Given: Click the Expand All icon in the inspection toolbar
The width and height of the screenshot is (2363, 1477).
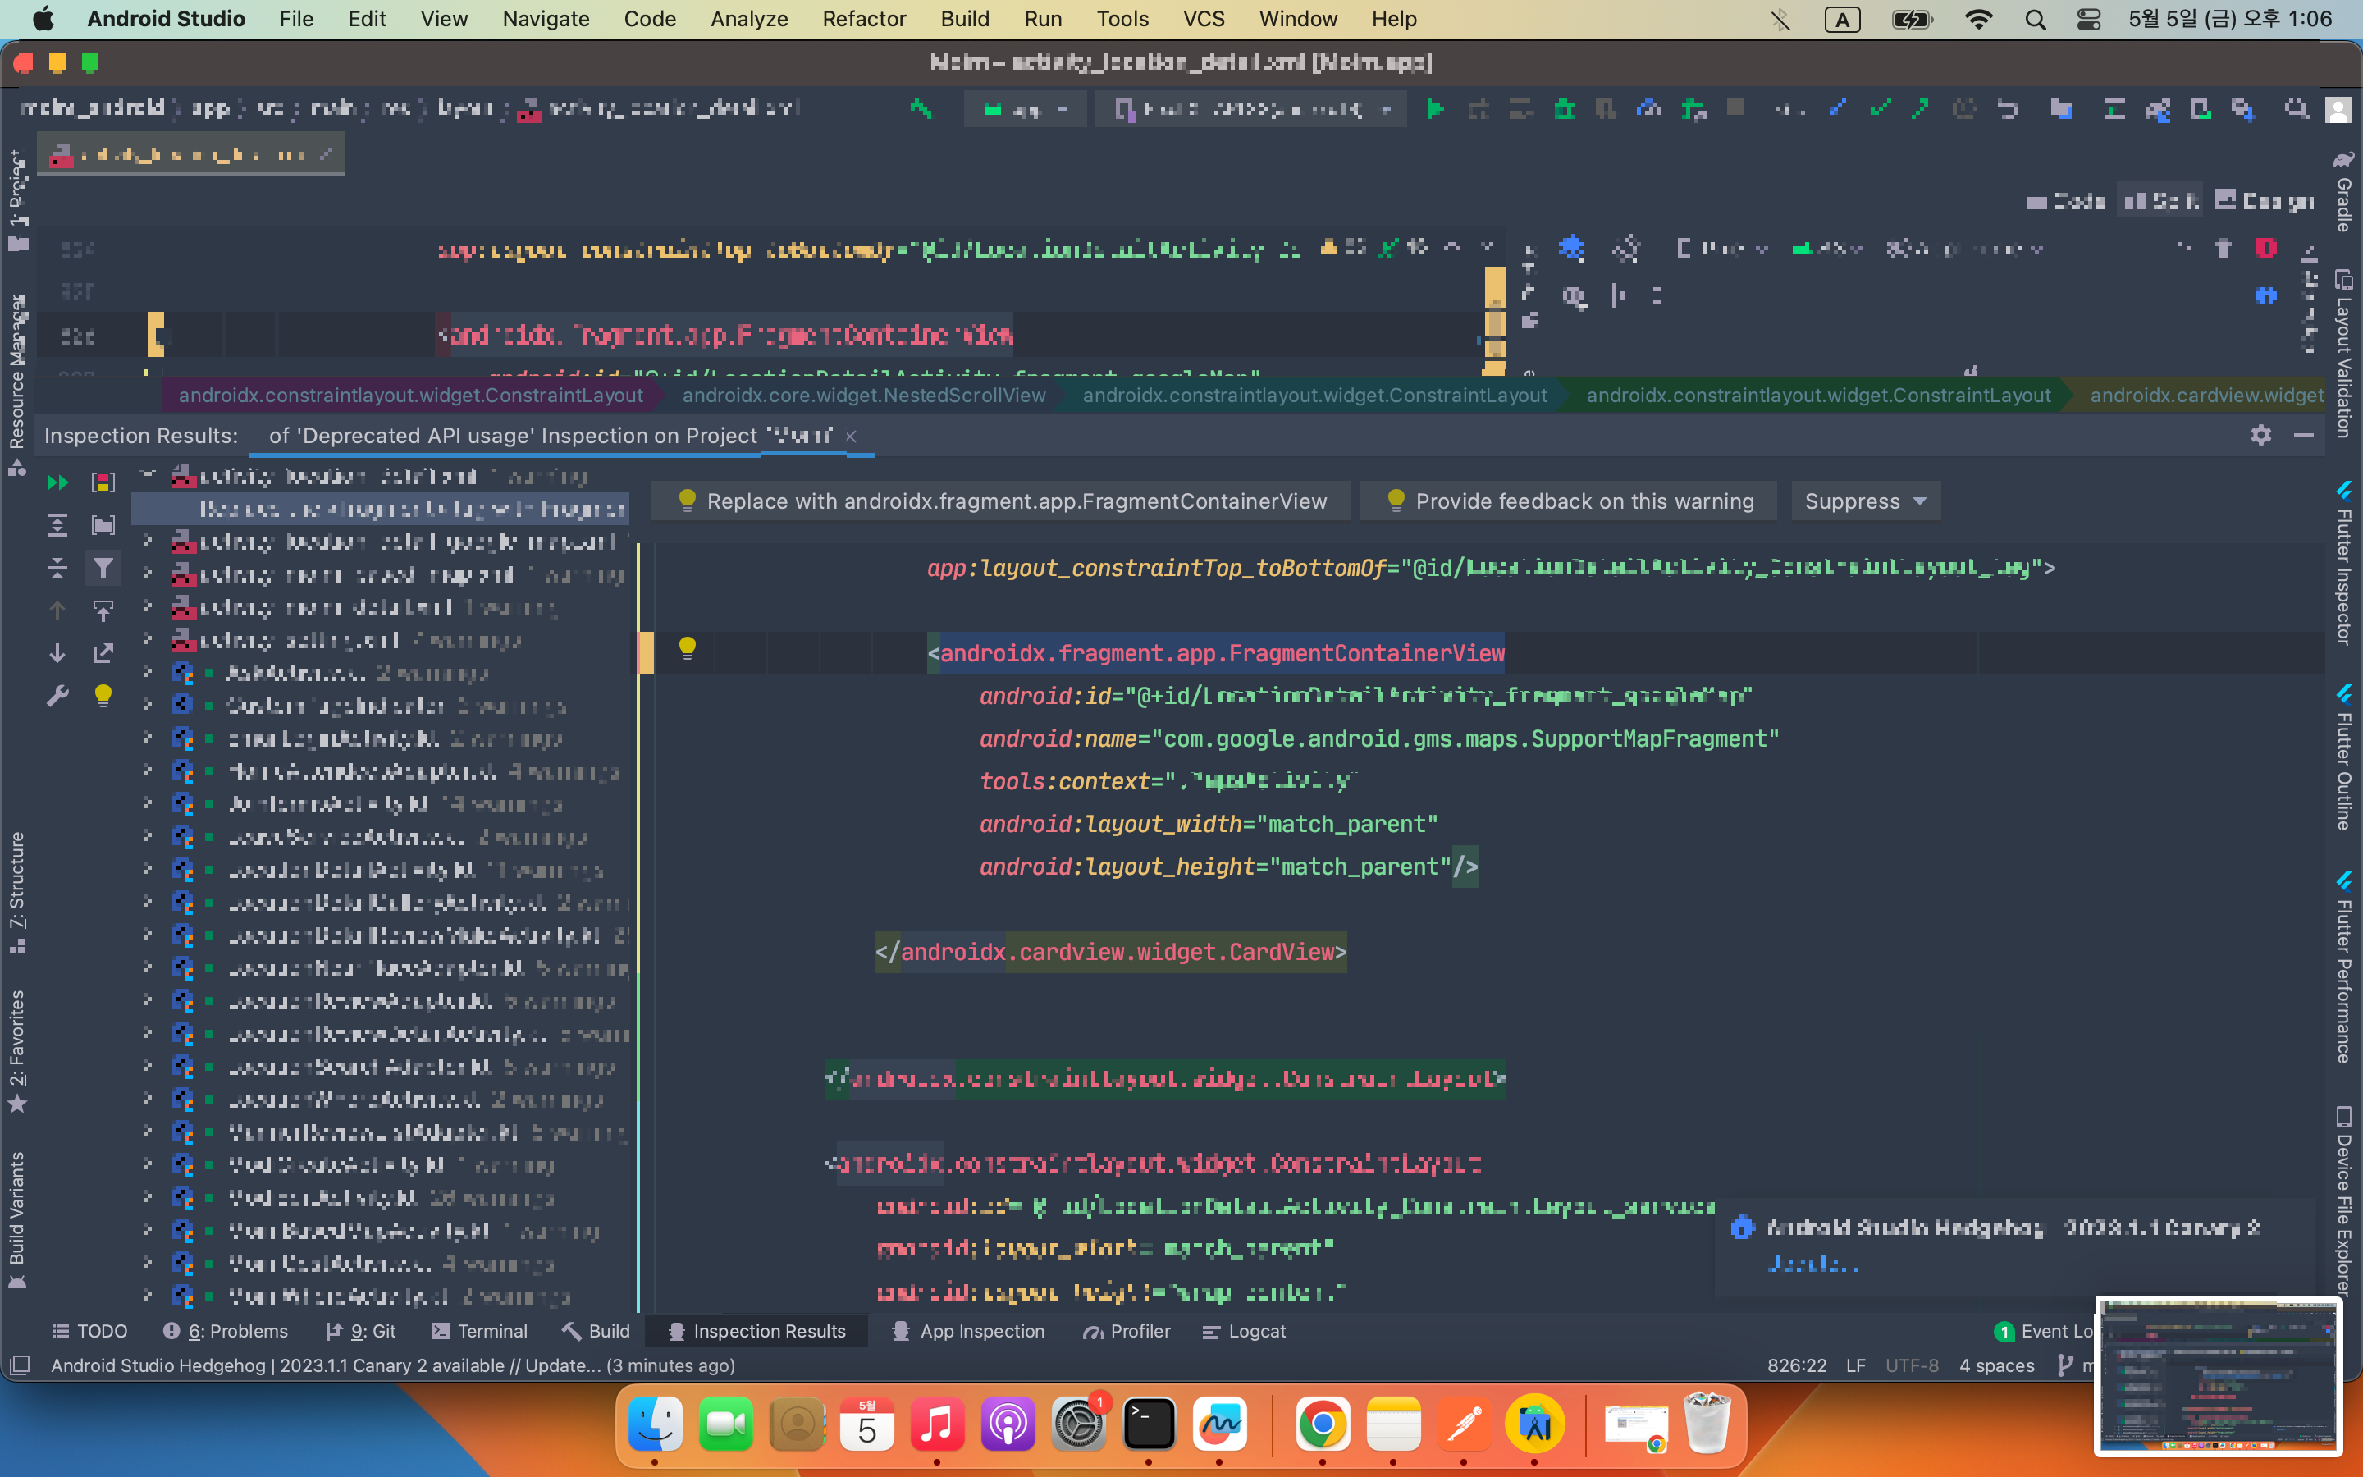Looking at the screenshot, I should pos(57,525).
